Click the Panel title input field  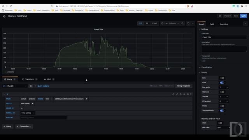pyautogui.click(x=224, y=37)
